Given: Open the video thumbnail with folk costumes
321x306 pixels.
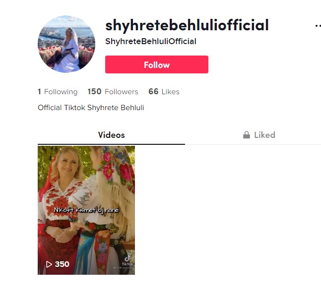Looking at the screenshot, I should [86, 210].
